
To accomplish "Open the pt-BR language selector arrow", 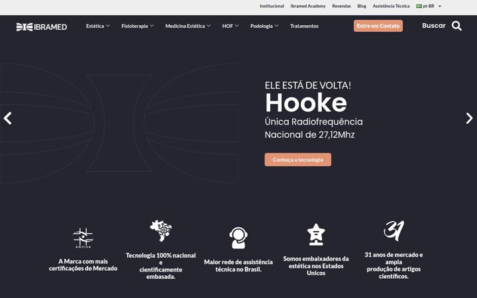I will [x=440, y=7].
